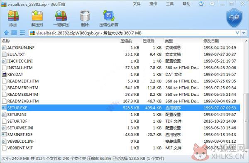Minimize the 360压缩 window

point(222,4)
